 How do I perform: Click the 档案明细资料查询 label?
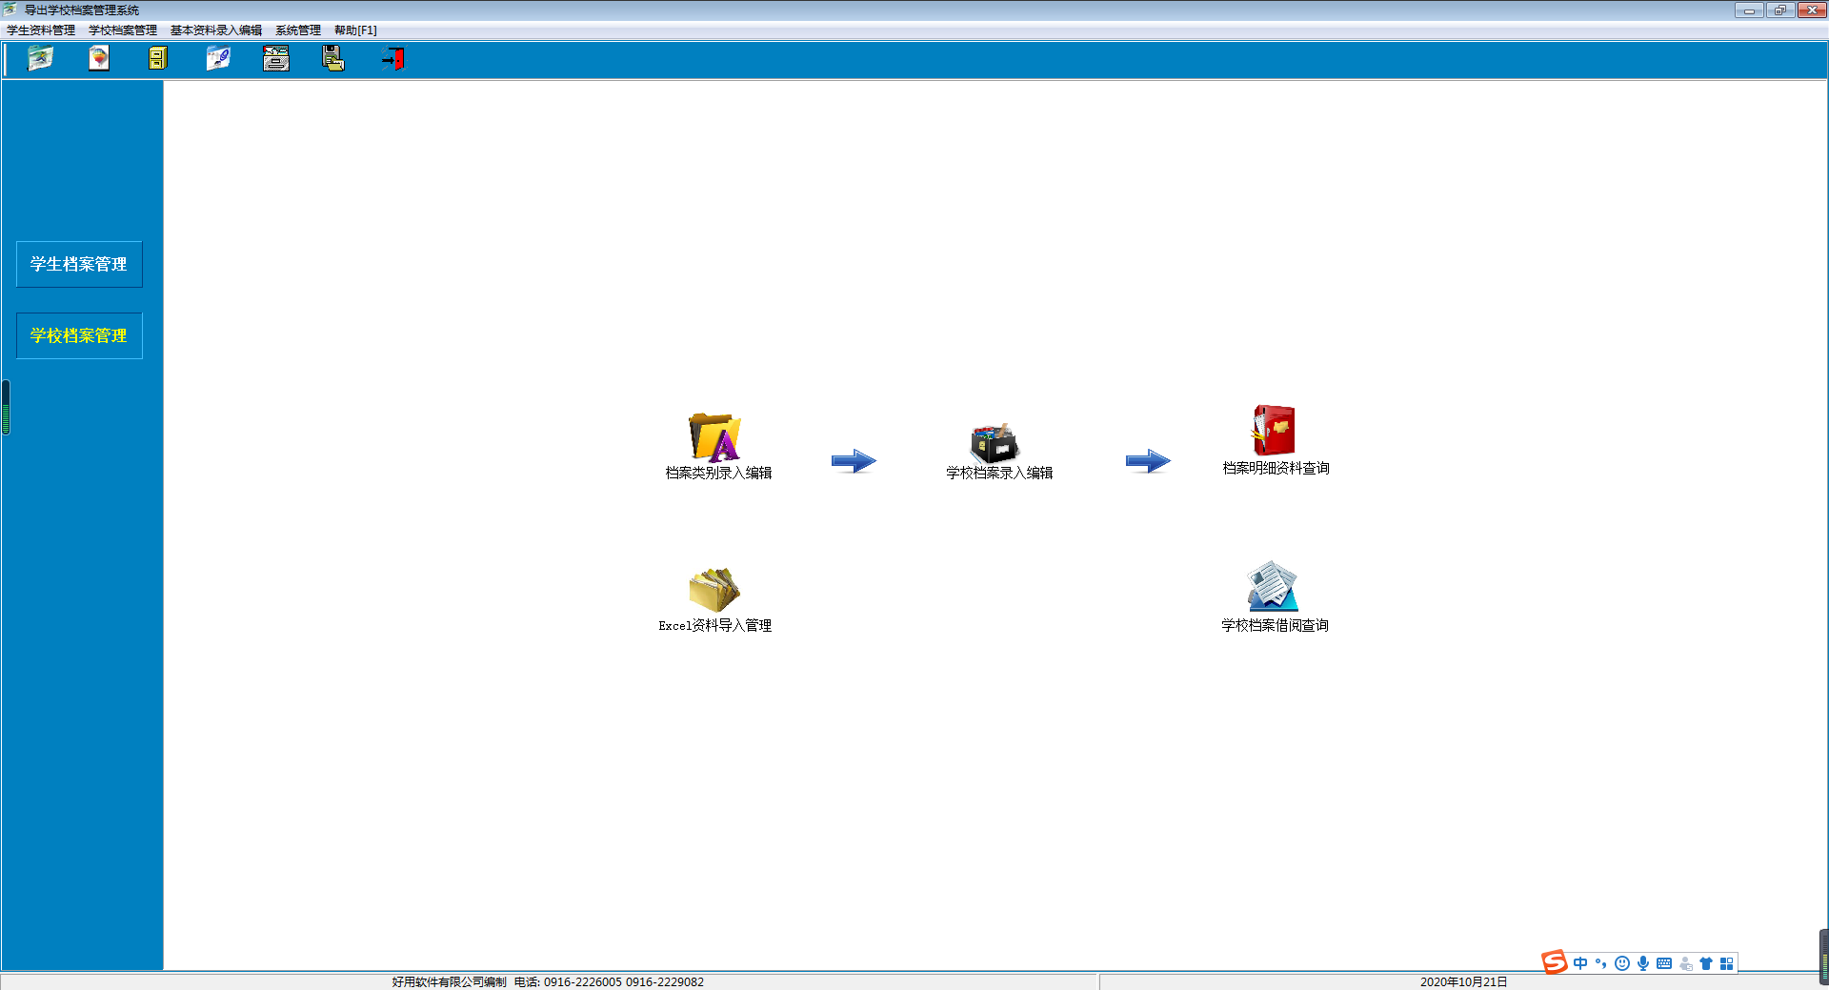point(1276,468)
